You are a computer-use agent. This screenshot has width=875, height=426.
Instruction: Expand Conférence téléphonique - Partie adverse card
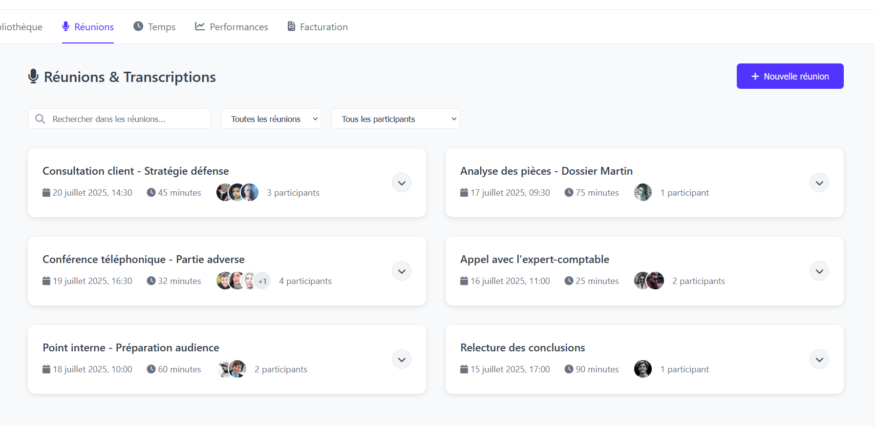coord(402,271)
